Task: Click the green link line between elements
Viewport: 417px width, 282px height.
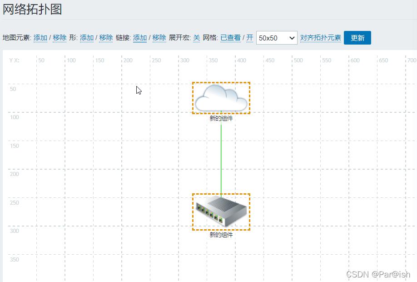Action: [221, 158]
